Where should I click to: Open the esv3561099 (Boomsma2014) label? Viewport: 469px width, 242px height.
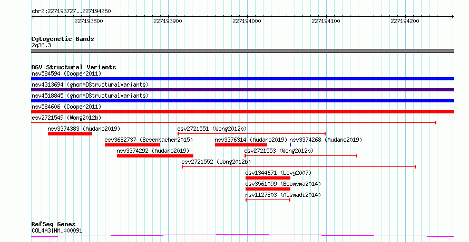pyautogui.click(x=283, y=184)
